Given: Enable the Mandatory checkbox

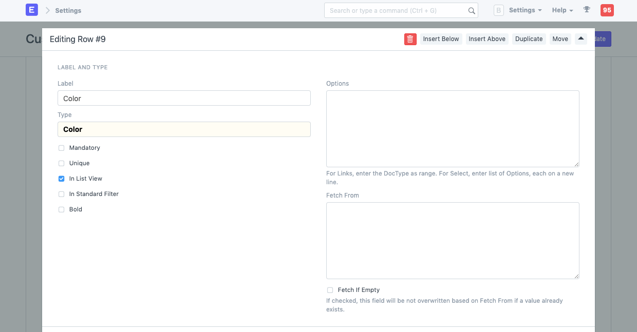Looking at the screenshot, I should click(x=61, y=148).
